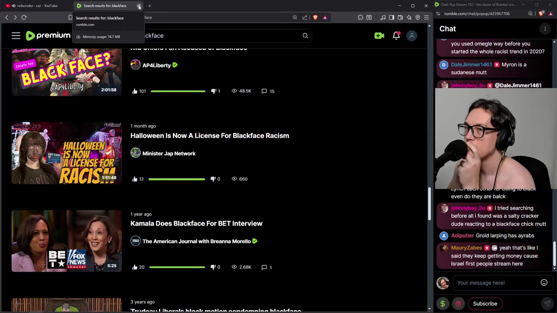Open site settings icon in the chat popup address bar
This screenshot has width=557, height=313.
tap(438, 13)
